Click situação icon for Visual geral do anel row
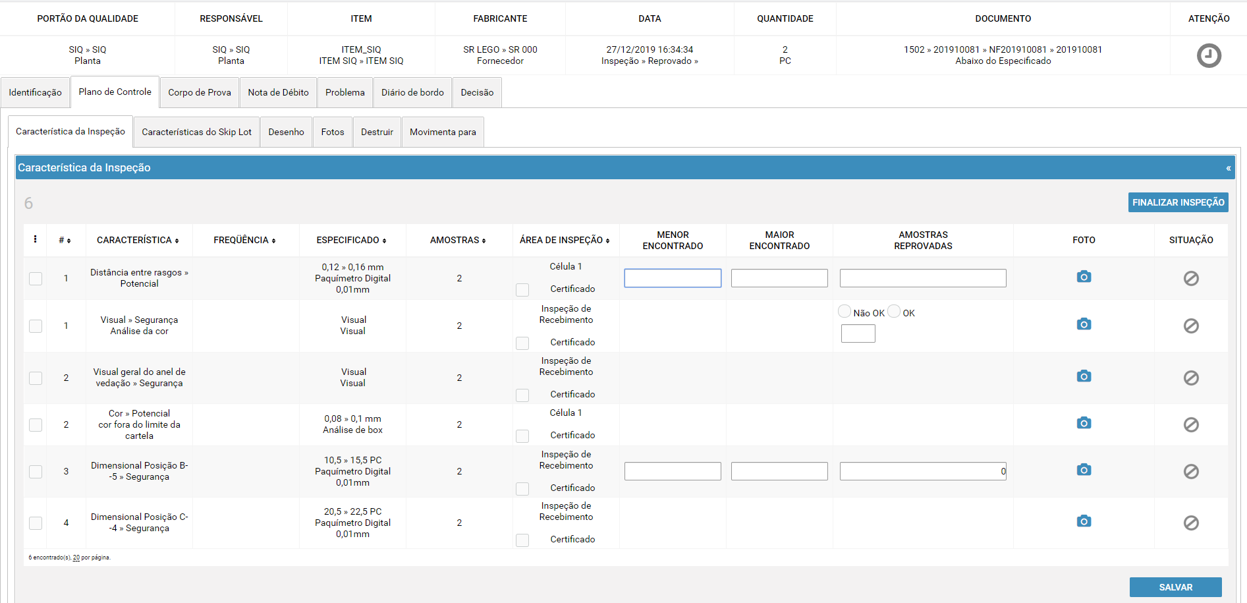This screenshot has height=603, width=1247. tap(1191, 378)
